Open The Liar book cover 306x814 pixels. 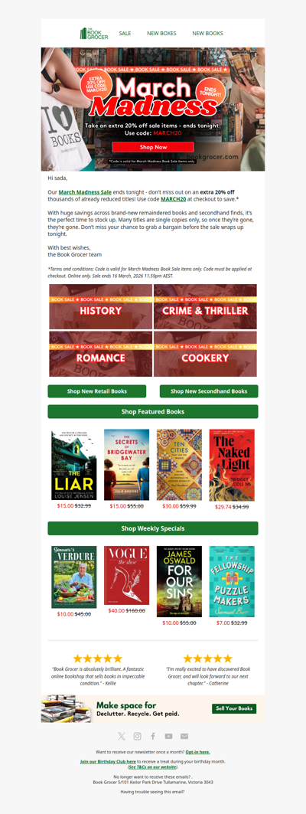click(73, 465)
